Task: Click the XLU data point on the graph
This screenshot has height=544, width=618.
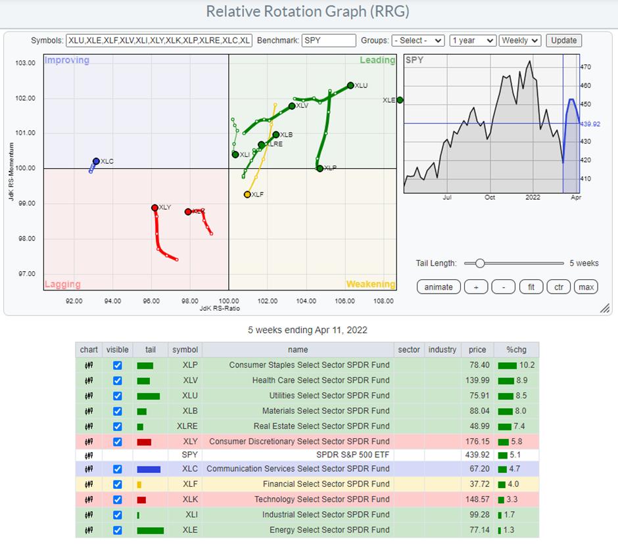Action: pyautogui.click(x=350, y=85)
